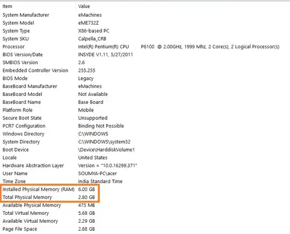Click the Legacy BIOS mode value
This screenshot has height=234, width=290.
pos(85,79)
